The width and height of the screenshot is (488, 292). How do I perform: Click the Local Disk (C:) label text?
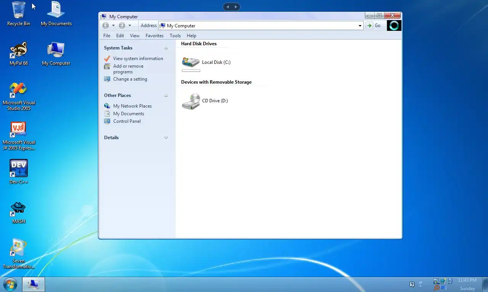216,62
